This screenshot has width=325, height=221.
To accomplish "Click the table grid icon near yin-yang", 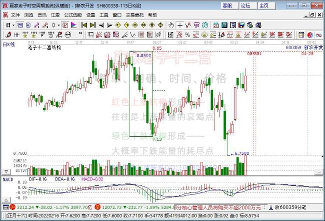I will click(x=301, y=35).
